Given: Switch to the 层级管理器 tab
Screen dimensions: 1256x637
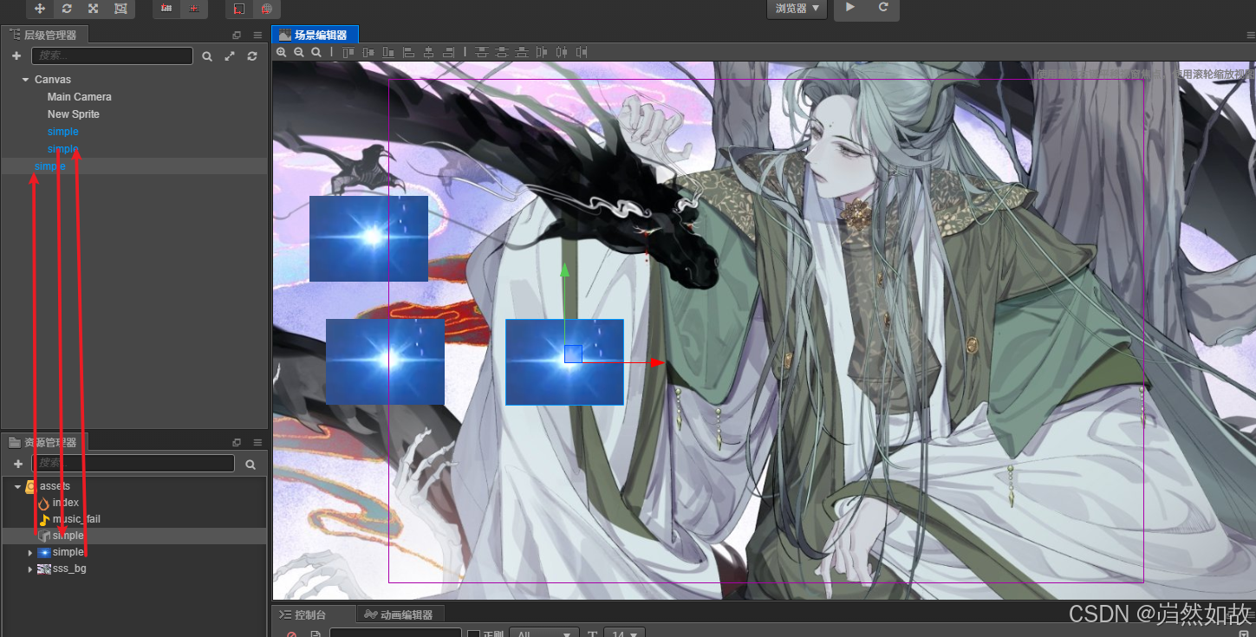Looking at the screenshot, I should point(44,35).
